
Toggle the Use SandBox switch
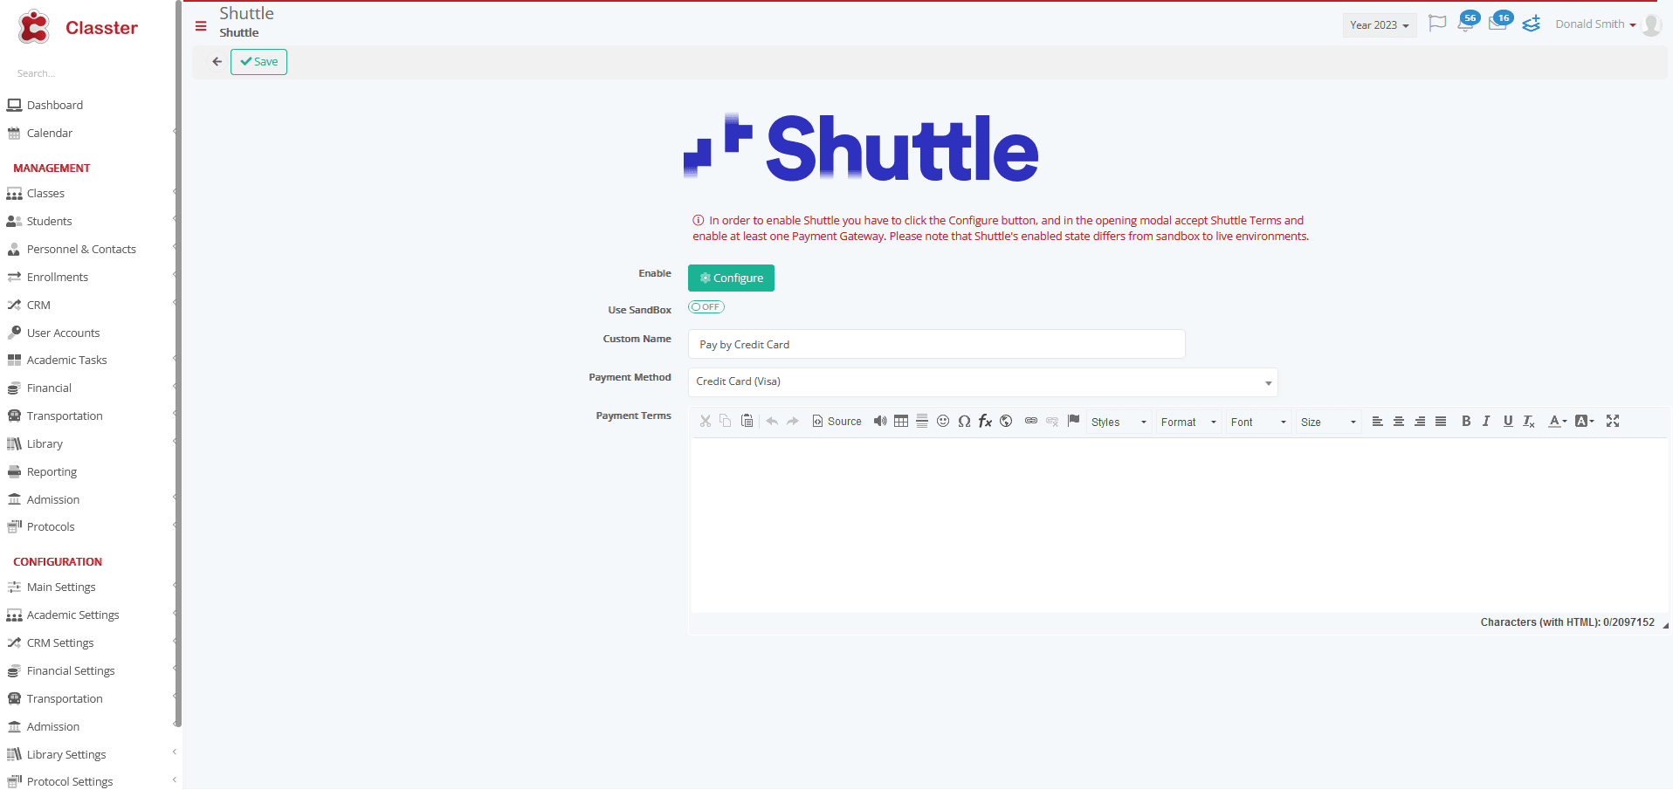click(706, 307)
